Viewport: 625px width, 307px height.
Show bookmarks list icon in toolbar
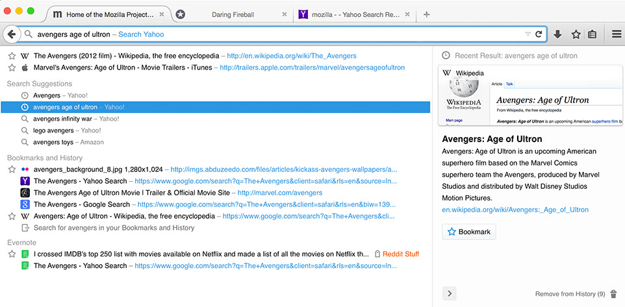pos(593,34)
